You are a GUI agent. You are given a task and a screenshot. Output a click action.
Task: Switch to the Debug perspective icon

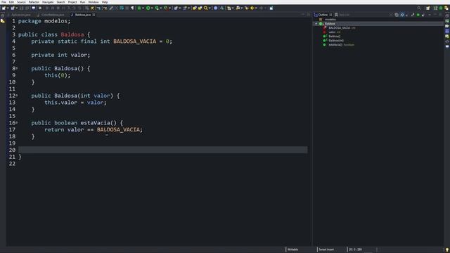441,8
